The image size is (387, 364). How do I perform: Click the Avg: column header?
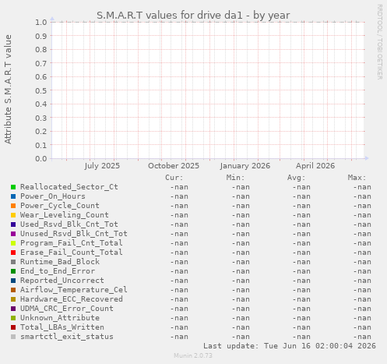(x=296, y=178)
